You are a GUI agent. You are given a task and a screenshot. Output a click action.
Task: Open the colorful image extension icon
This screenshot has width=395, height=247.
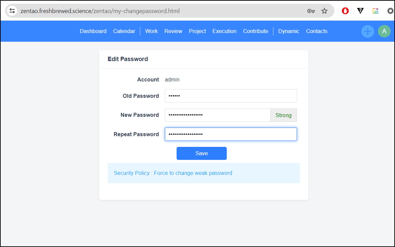375,11
